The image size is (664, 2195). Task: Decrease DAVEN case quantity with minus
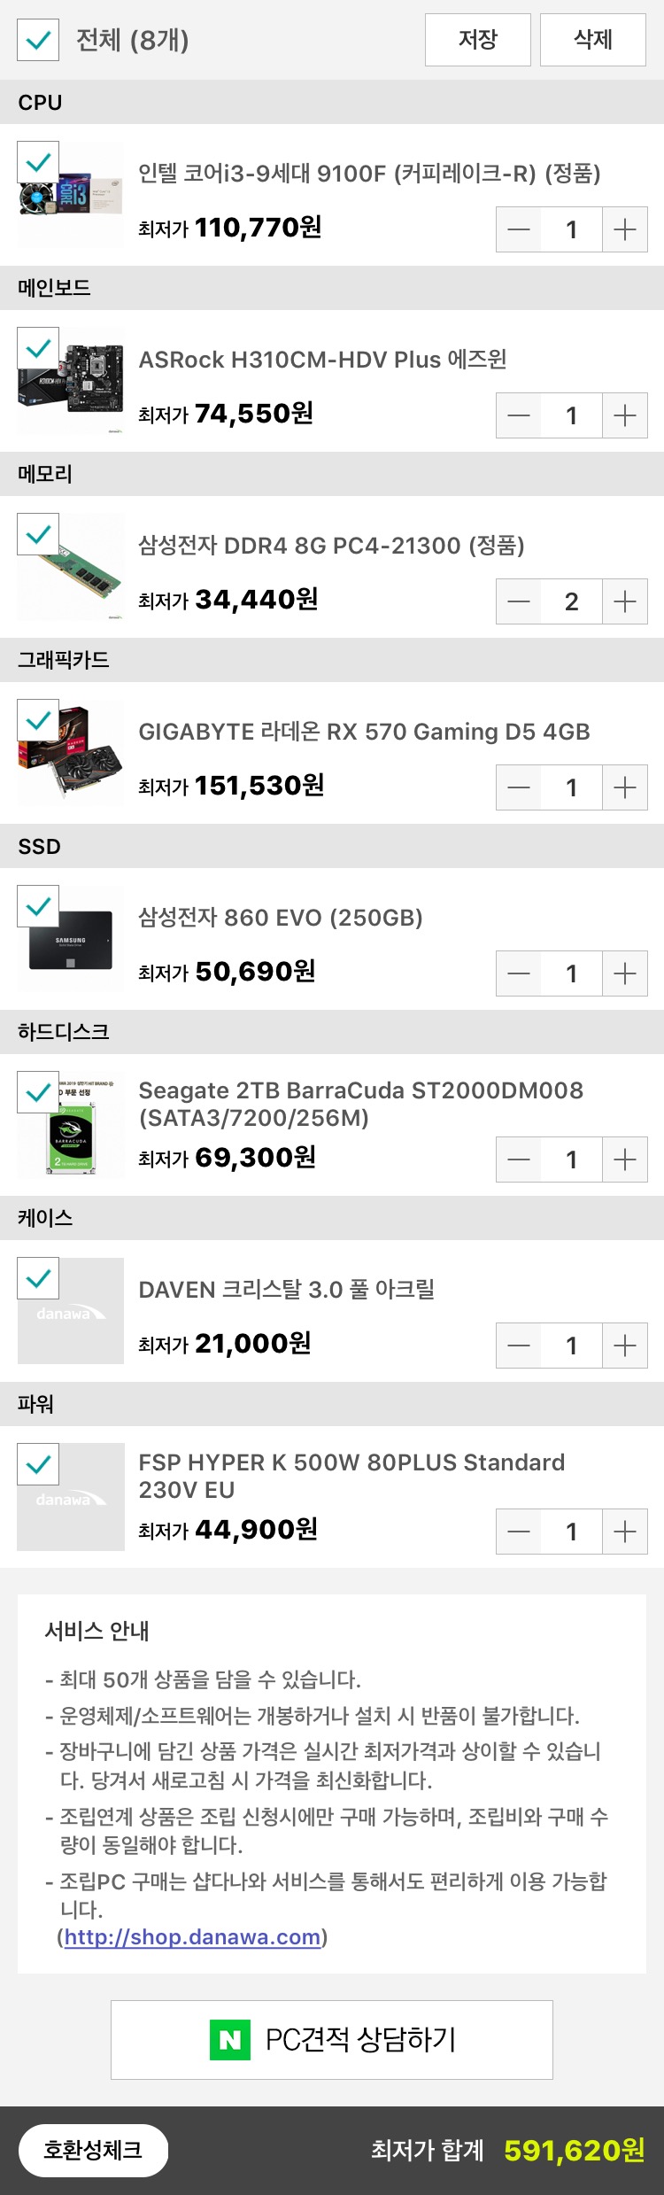(x=519, y=1346)
